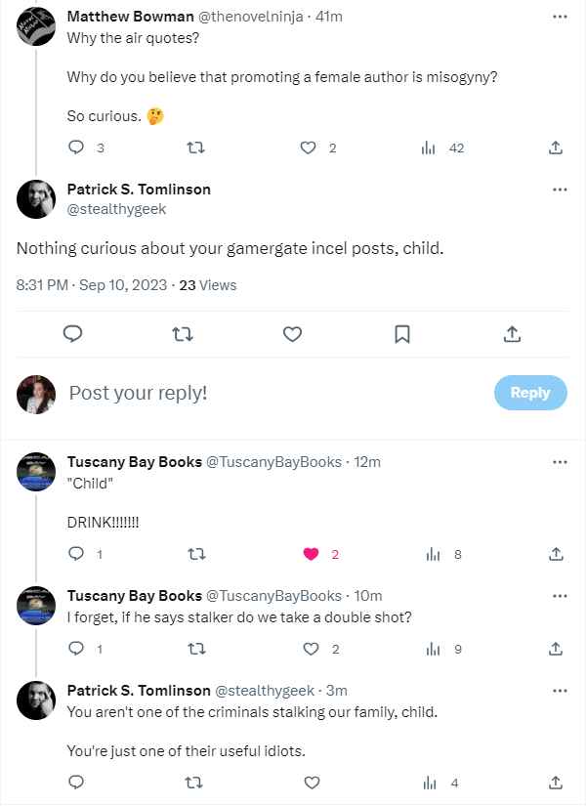
Task: Unlike the "DRINK!!!!!!!!" tweet
Action: click(x=312, y=554)
